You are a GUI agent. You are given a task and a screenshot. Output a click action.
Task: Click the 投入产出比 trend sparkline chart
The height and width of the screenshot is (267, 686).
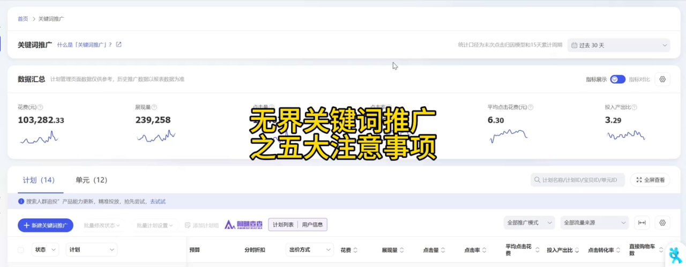(626, 136)
